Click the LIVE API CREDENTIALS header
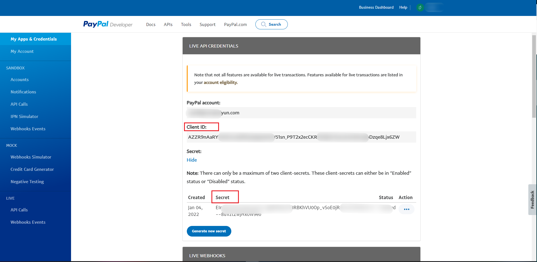Image resolution: width=537 pixels, height=262 pixels. point(301,46)
